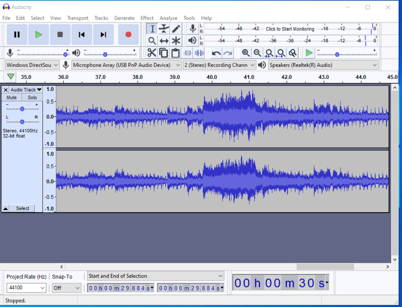Click the selection start time field

pyautogui.click(x=121, y=288)
